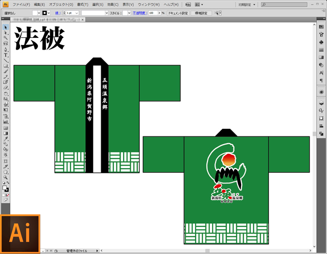Select the Eyedropper tool

point(6,138)
